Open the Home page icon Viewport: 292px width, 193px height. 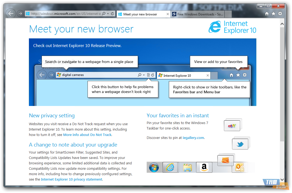(x=267, y=14)
